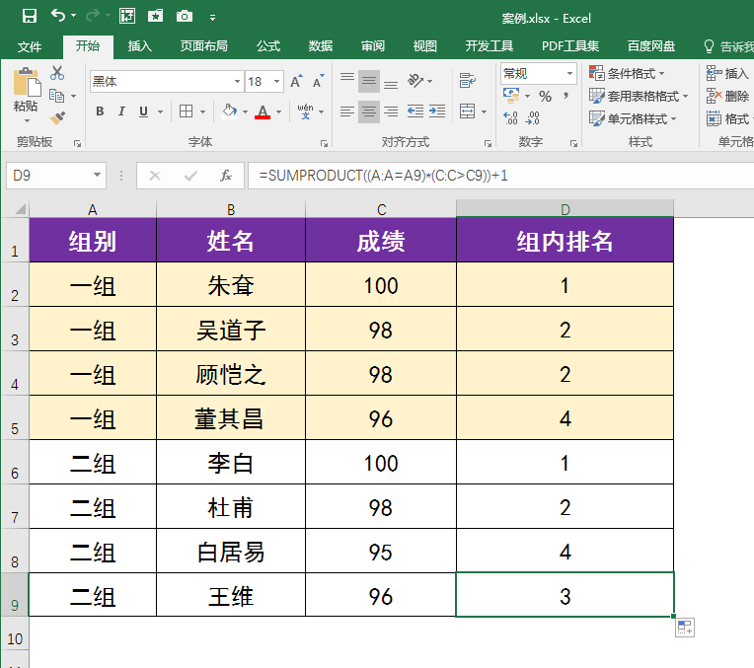
Task: Switch to 数据 Data tab
Action: point(321,46)
